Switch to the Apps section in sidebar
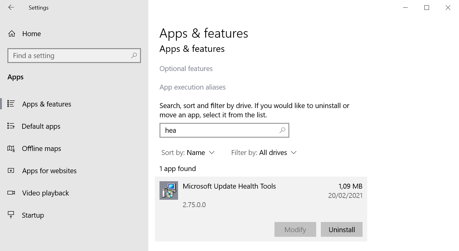The width and height of the screenshot is (459, 251). click(x=15, y=77)
